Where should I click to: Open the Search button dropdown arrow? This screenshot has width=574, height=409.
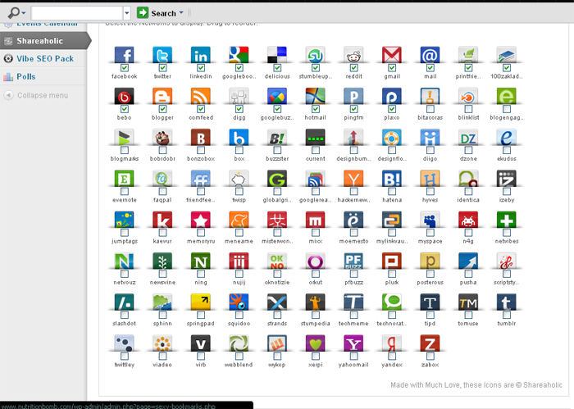[181, 13]
